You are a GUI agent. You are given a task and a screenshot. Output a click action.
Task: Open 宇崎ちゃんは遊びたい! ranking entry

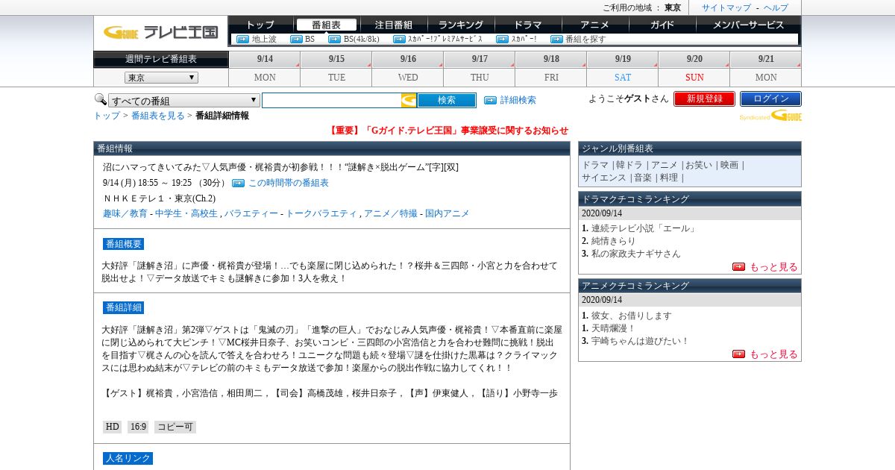coord(640,341)
